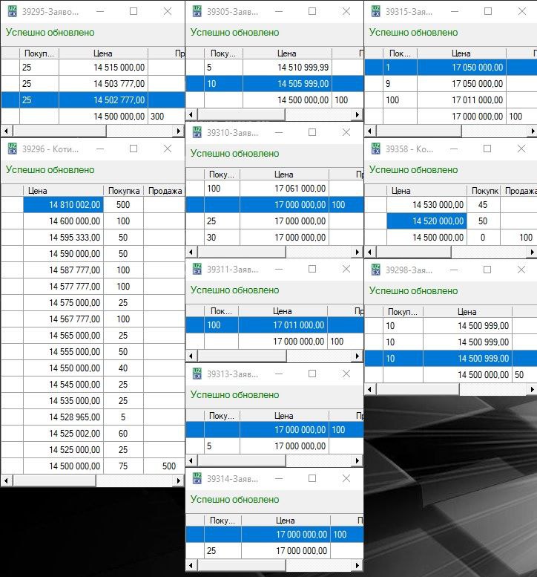Click the Продажа column header in window 39358

click(520, 191)
